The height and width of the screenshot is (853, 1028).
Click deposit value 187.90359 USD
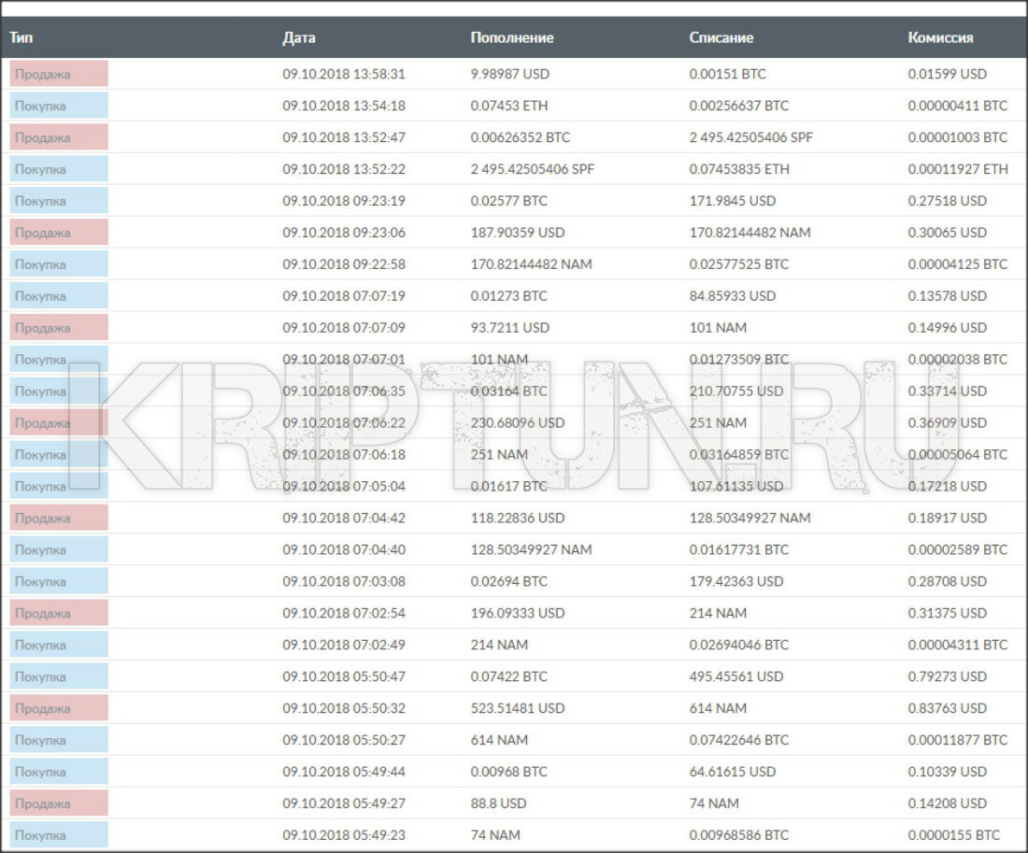[x=518, y=233]
